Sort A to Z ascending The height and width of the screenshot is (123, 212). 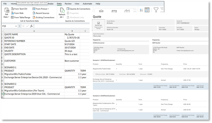141,10
